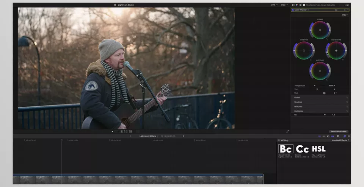Open the Color Wheels 1 correction dropdown

tap(302, 10)
